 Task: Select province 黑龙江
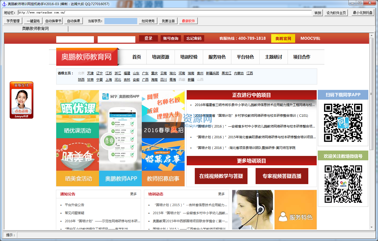coord(227,73)
